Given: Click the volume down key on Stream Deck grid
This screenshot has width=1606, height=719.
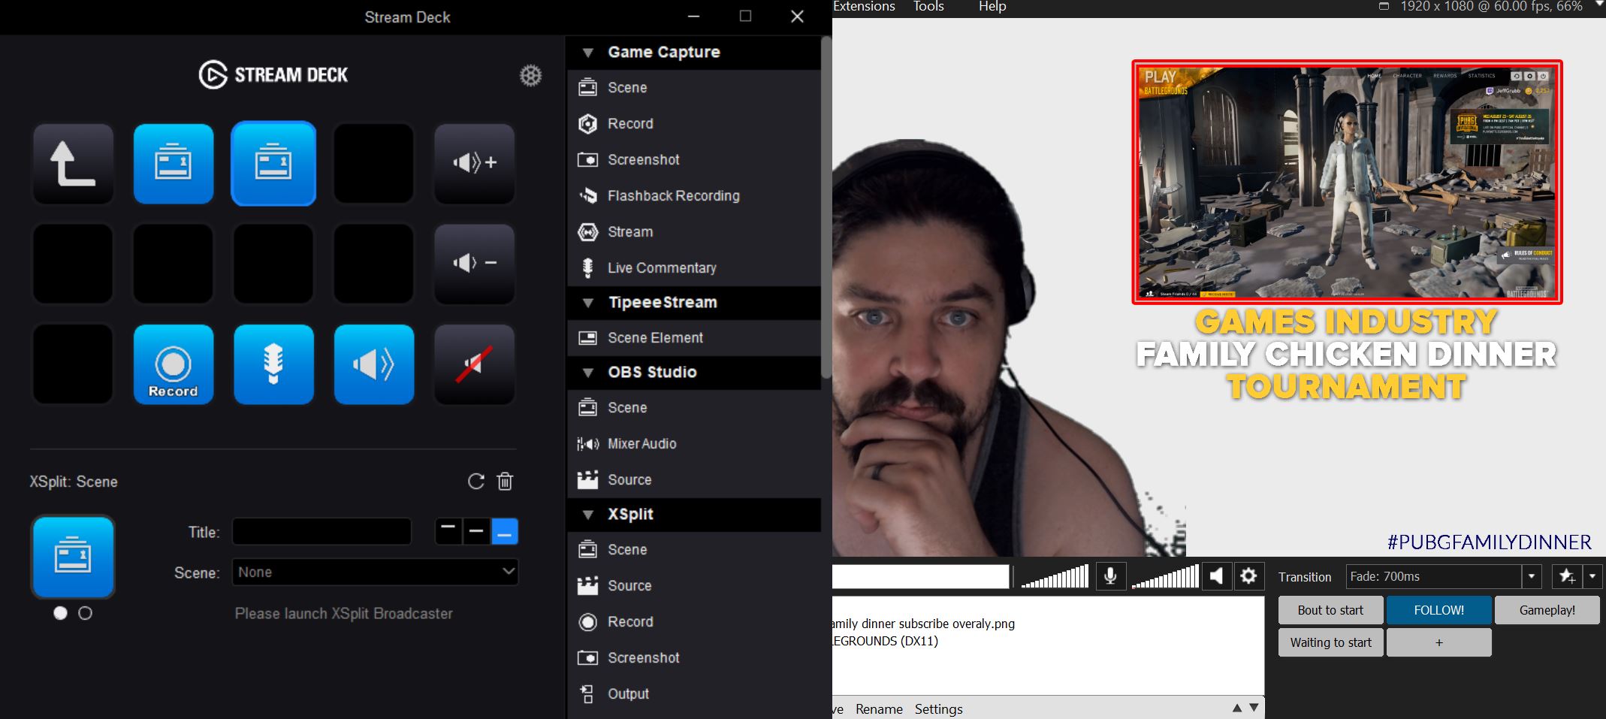Looking at the screenshot, I should coord(474,263).
